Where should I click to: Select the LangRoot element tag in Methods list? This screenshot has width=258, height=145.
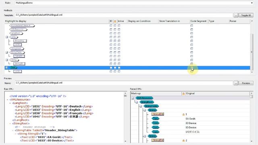16,33
